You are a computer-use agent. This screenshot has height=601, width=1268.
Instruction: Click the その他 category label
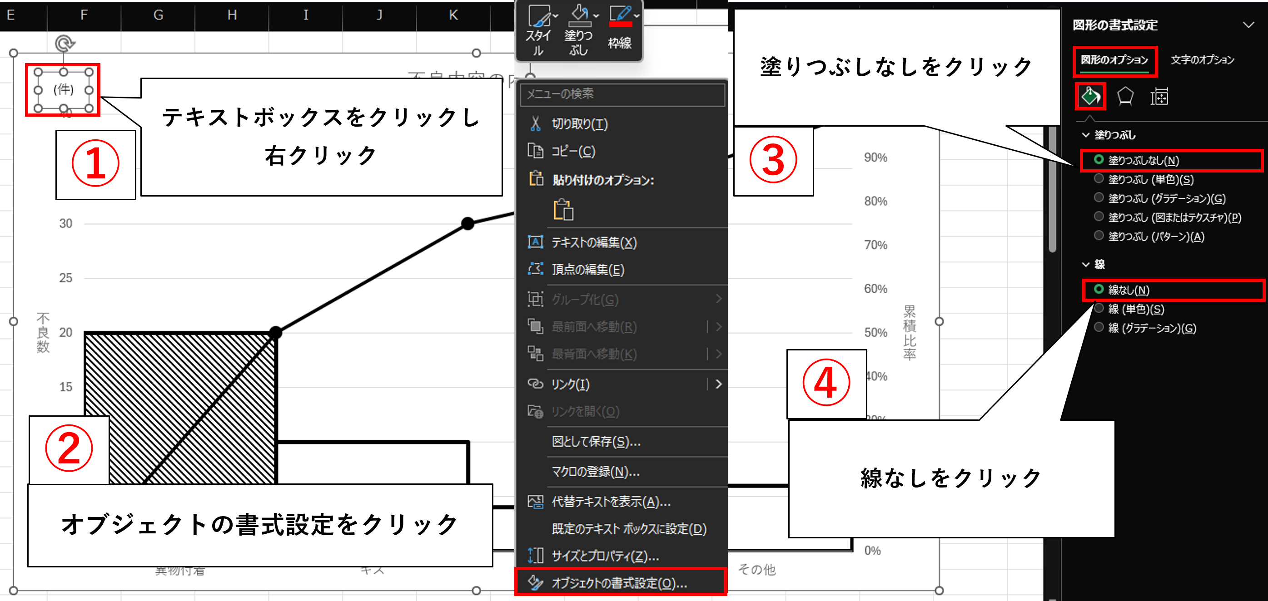tap(756, 570)
